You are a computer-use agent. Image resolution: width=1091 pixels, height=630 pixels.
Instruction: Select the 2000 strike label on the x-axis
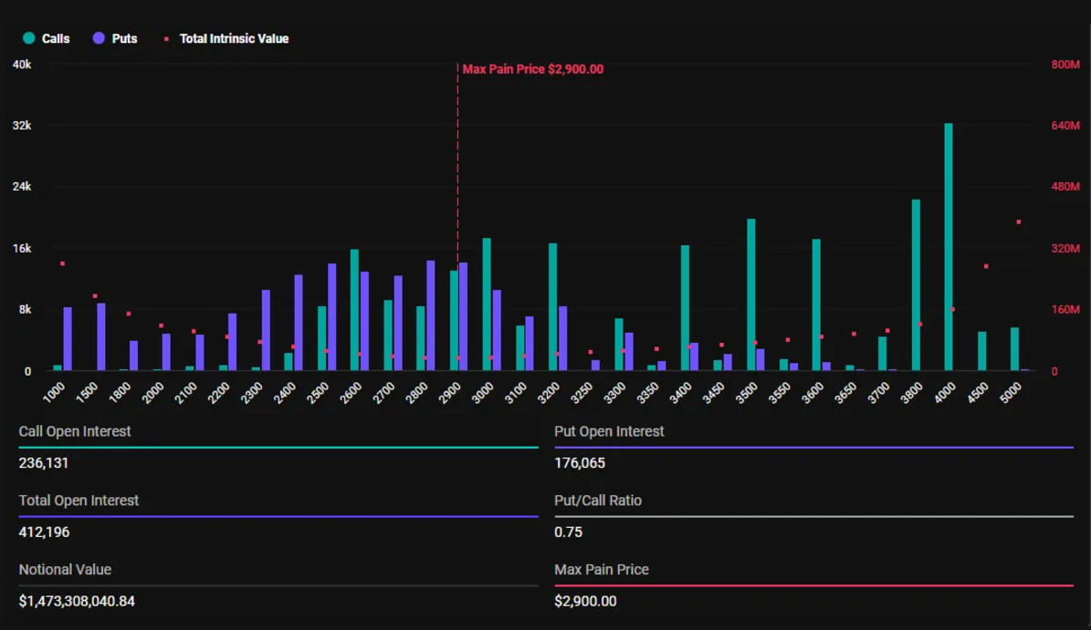click(x=152, y=392)
